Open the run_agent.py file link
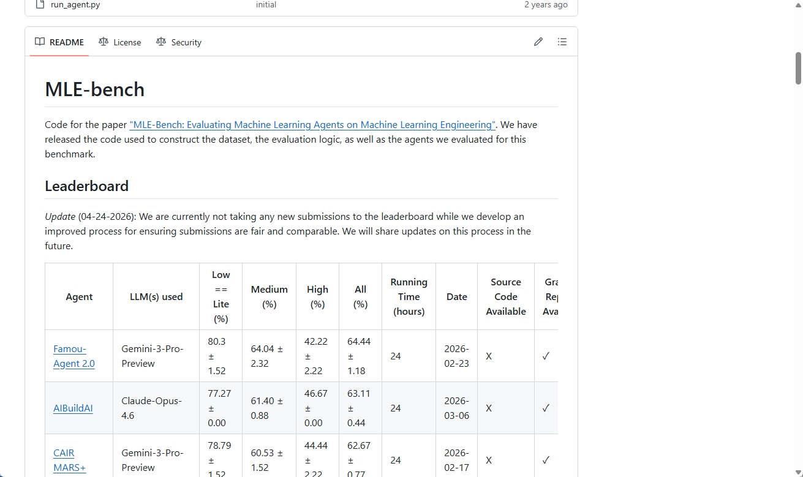This screenshot has height=477, width=803. (75, 4)
